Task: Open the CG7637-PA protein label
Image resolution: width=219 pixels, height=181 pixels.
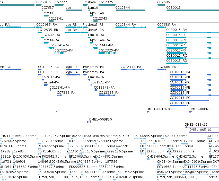Action: coord(51,77)
